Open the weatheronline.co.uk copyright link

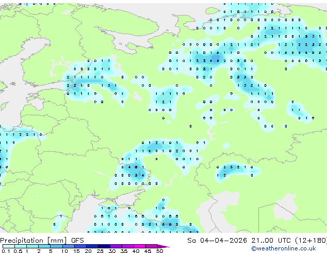(x=283, y=248)
